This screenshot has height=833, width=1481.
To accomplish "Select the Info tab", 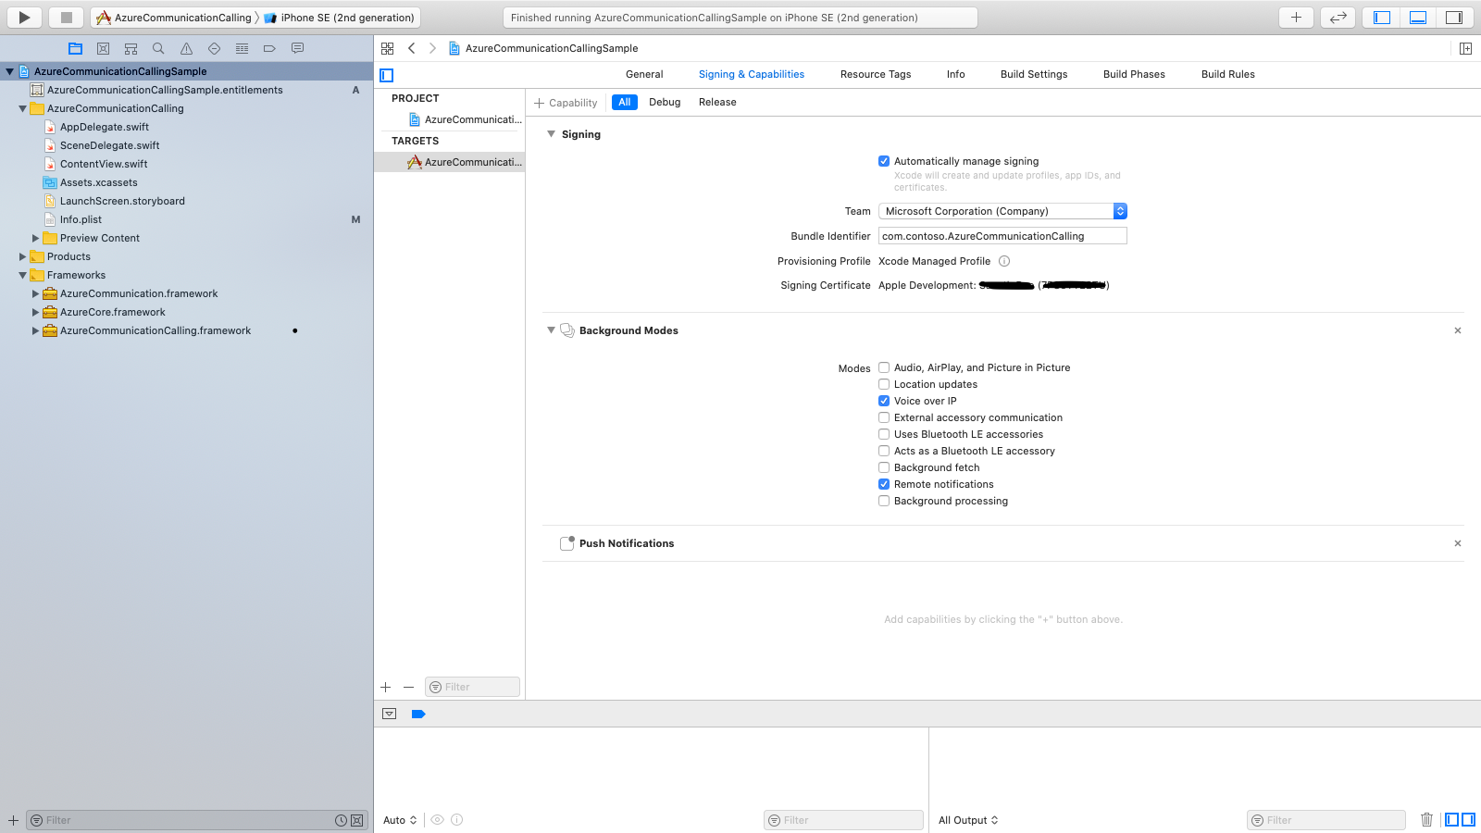I will click(956, 74).
